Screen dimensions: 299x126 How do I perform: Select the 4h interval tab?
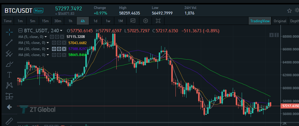point(83,21)
